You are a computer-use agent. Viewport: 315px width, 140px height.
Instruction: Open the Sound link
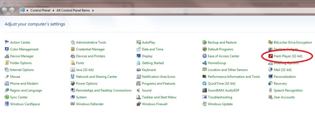146,90
